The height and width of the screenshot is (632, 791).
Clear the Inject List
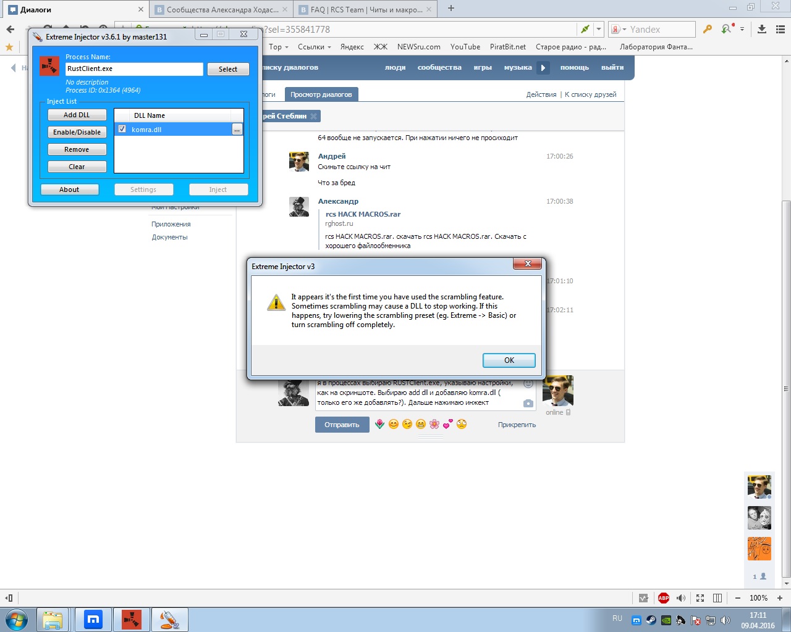click(77, 167)
